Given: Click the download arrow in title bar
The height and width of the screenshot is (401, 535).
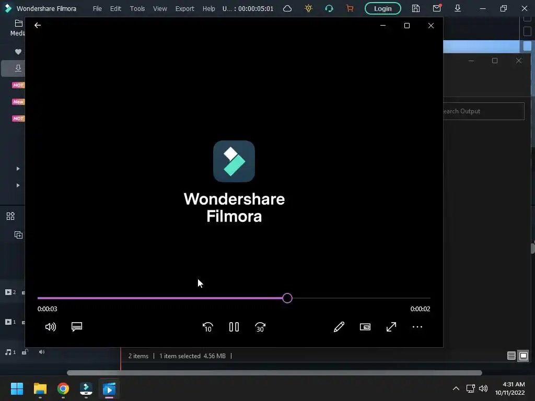Looking at the screenshot, I should coord(458,8).
